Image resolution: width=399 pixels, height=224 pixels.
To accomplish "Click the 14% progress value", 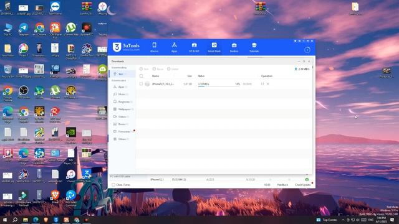I will point(238,84).
